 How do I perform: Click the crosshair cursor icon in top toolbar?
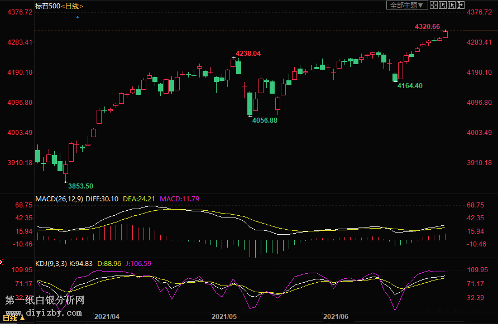[434, 5]
